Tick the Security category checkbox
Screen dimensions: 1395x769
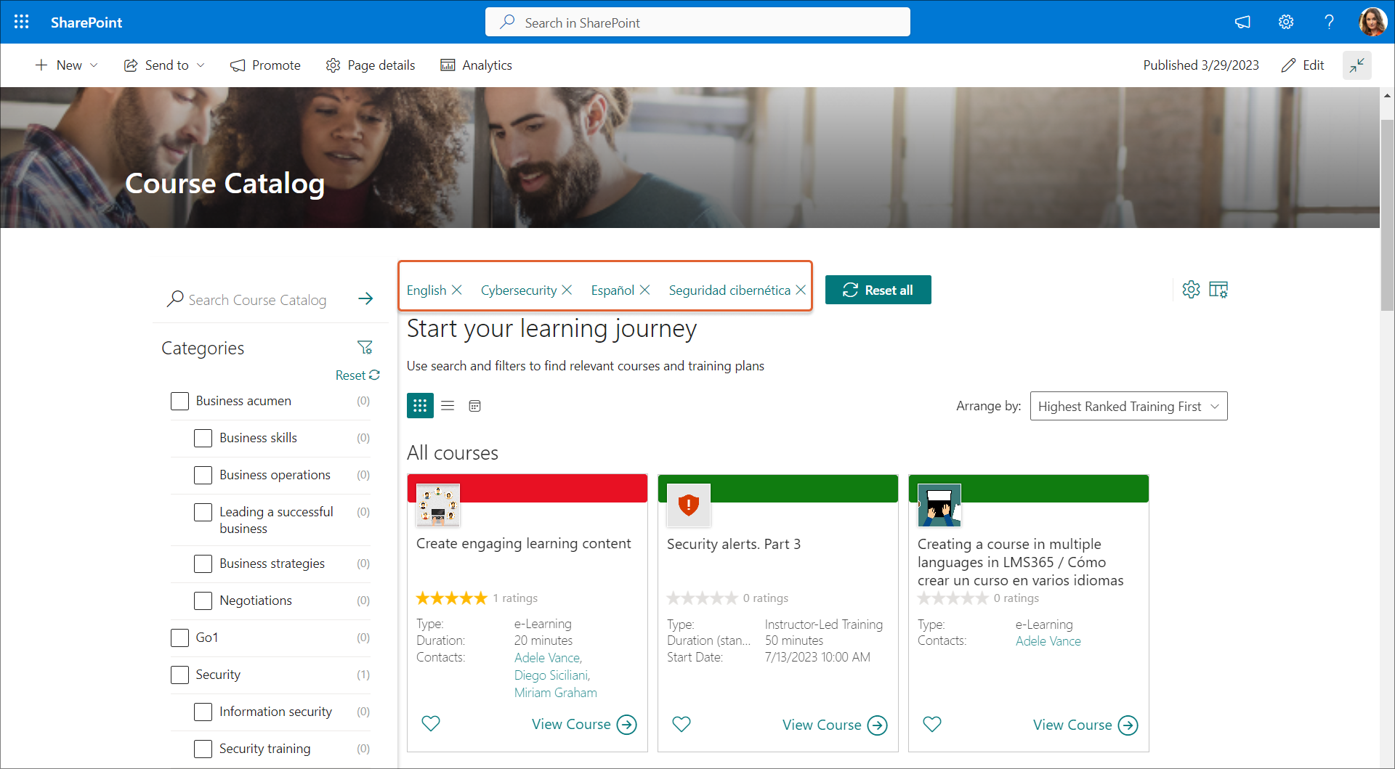click(179, 675)
